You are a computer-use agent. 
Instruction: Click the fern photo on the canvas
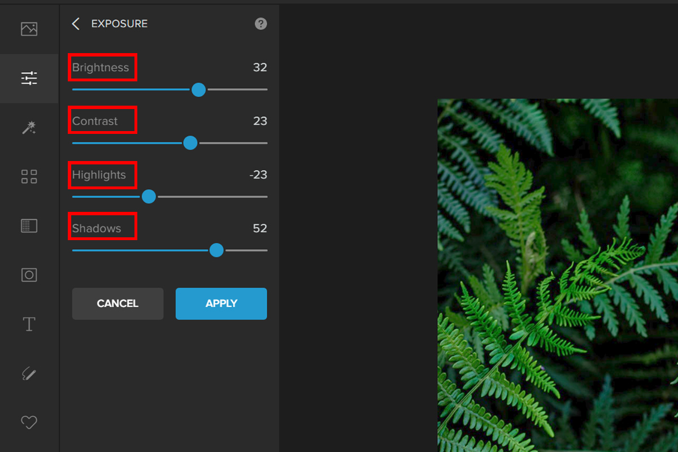pyautogui.click(x=558, y=275)
